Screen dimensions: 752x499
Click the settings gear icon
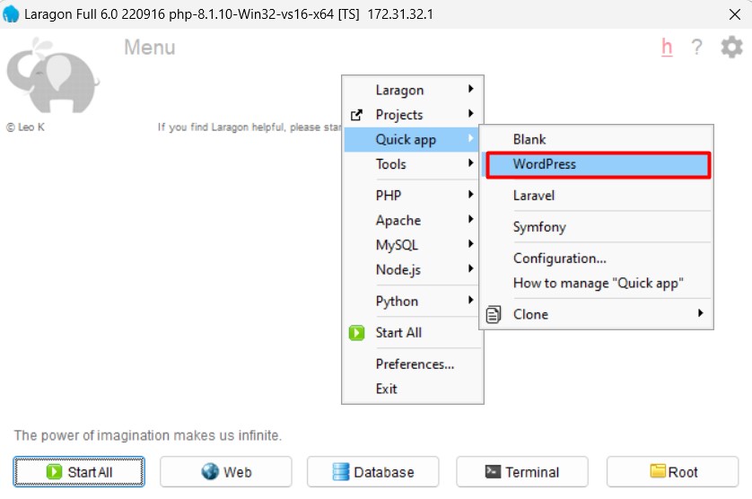click(731, 48)
